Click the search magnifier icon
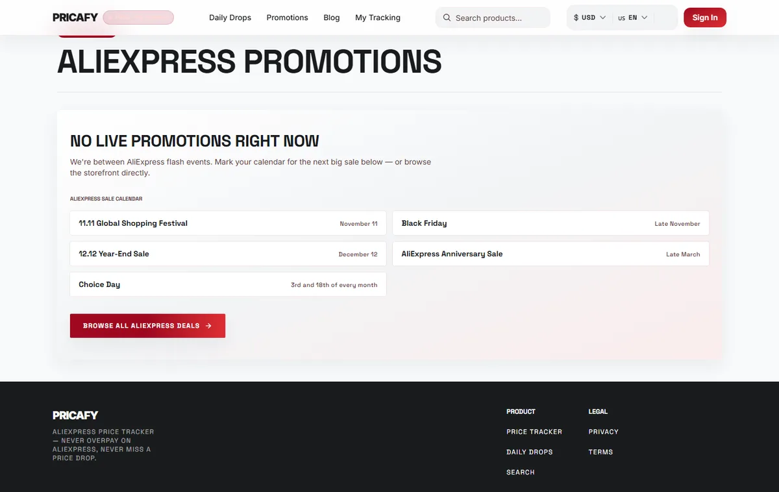779x492 pixels. pyautogui.click(x=447, y=18)
